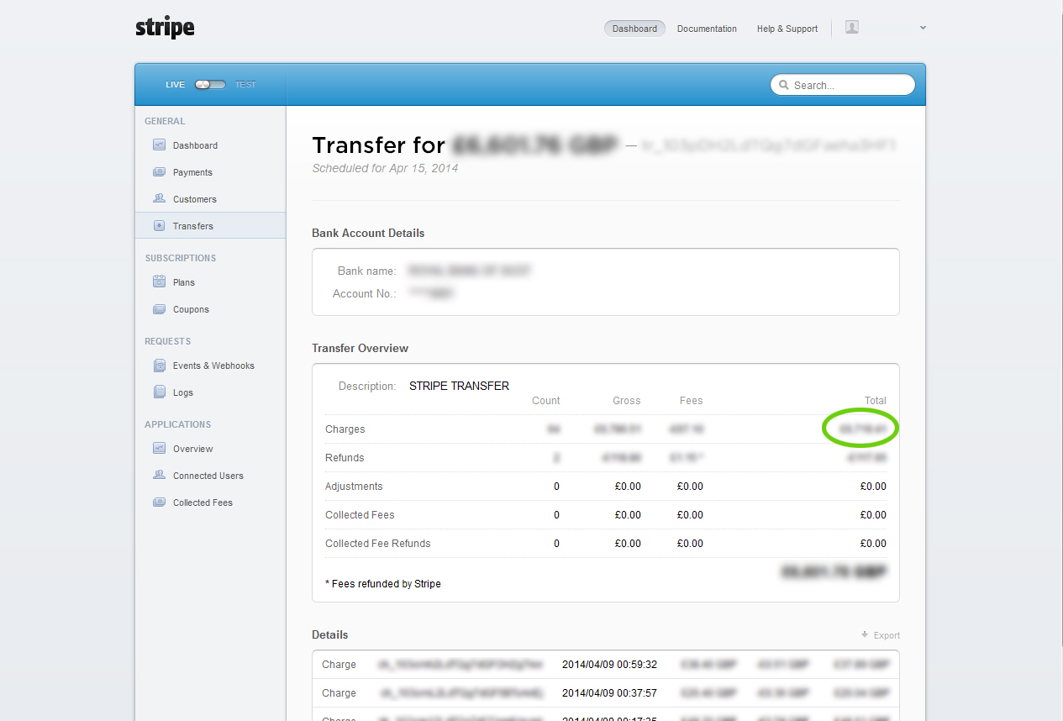Screen dimensions: 1063x721
Task: Click the Coupons icon
Action: pyautogui.click(x=159, y=308)
